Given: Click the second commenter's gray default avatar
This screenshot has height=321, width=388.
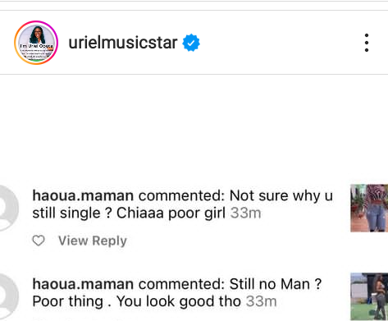Looking at the screenshot, I should click(x=8, y=296).
